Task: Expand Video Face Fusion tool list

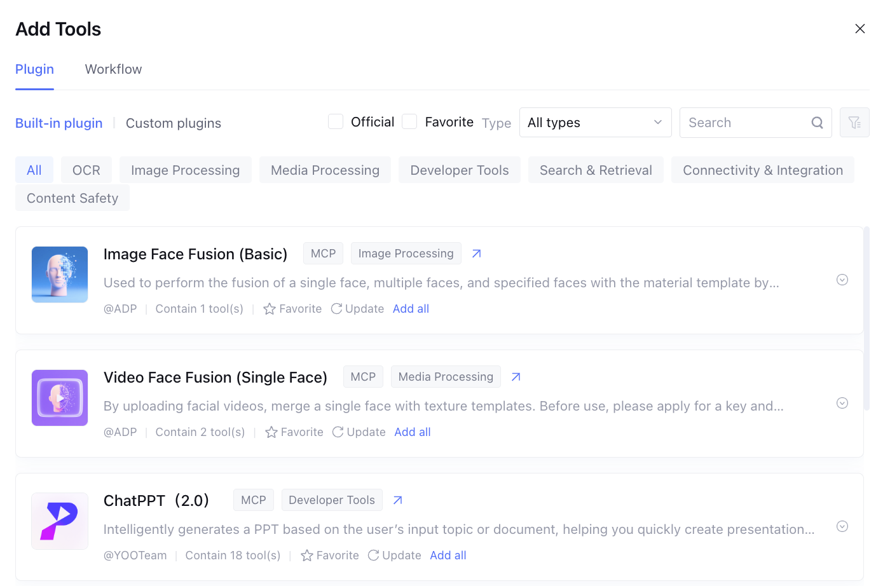Action: click(x=842, y=403)
